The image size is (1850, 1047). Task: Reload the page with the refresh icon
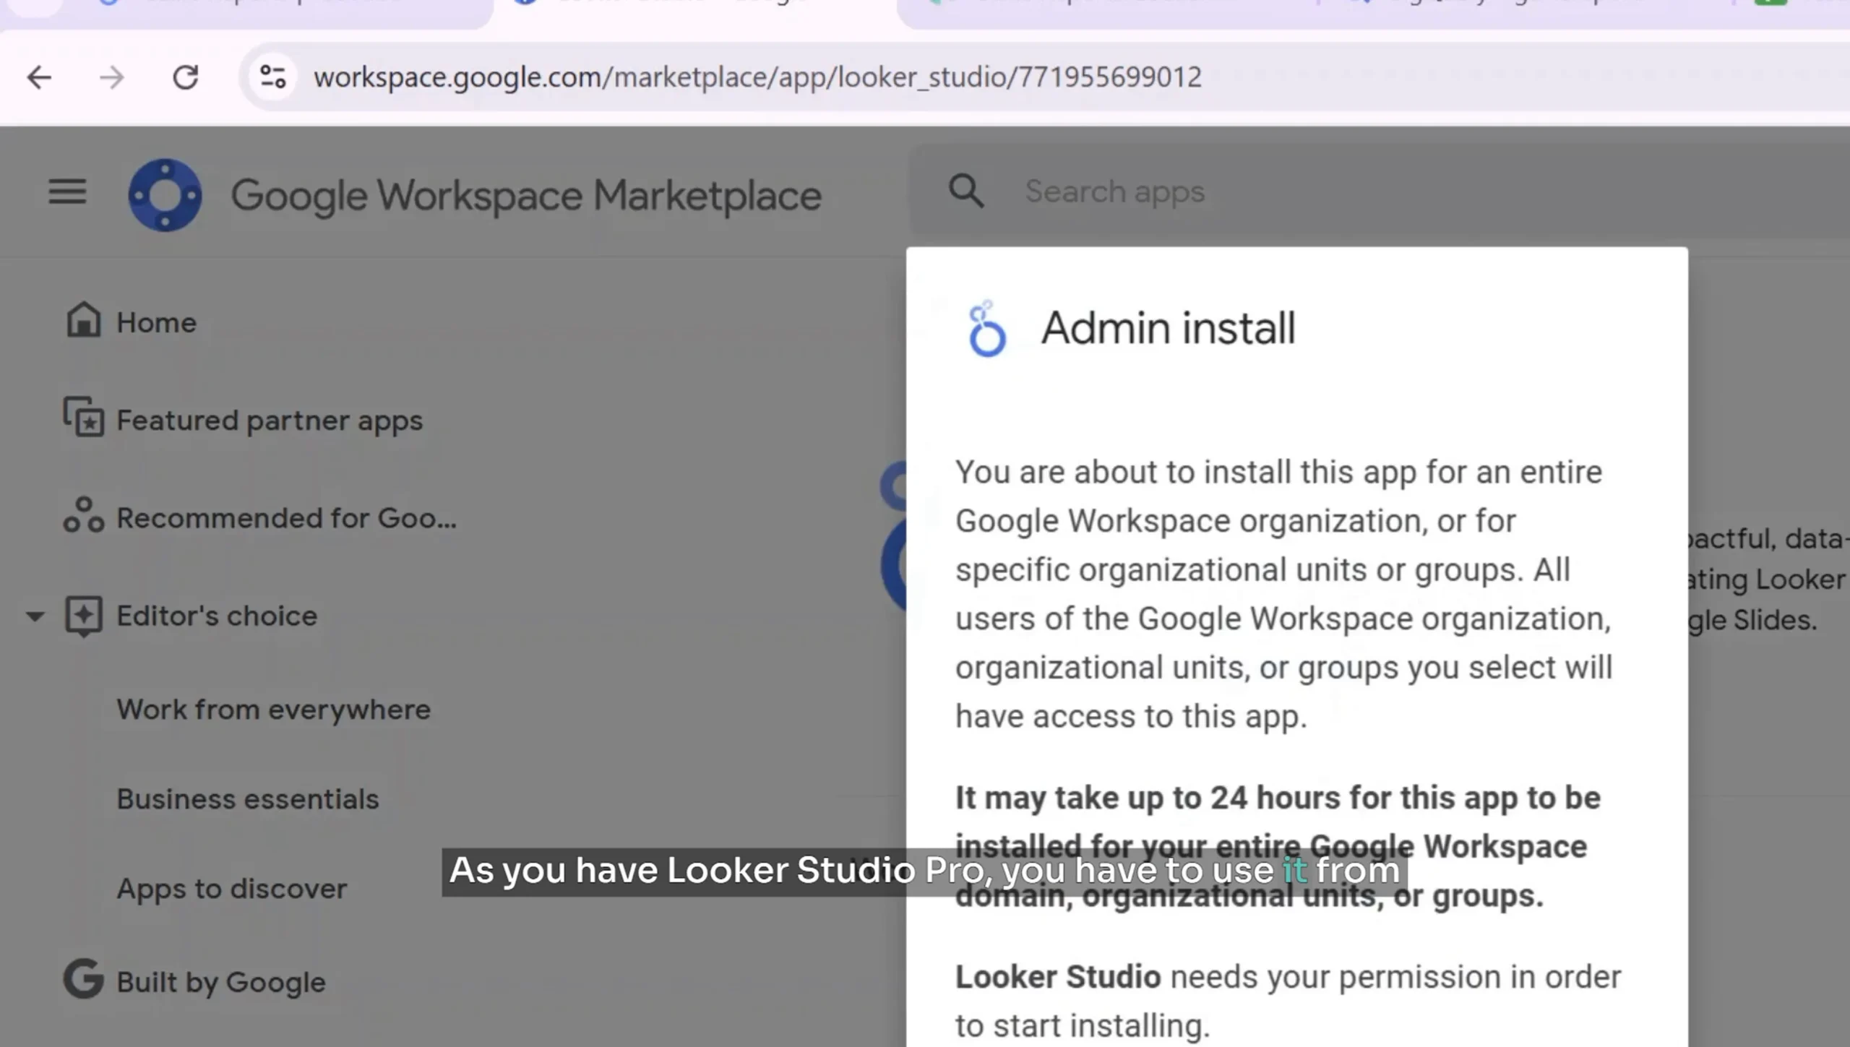pyautogui.click(x=186, y=77)
